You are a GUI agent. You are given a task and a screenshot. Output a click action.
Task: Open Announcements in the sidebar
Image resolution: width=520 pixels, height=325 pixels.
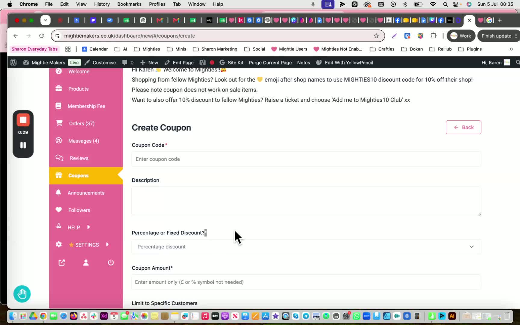pyautogui.click(x=86, y=193)
